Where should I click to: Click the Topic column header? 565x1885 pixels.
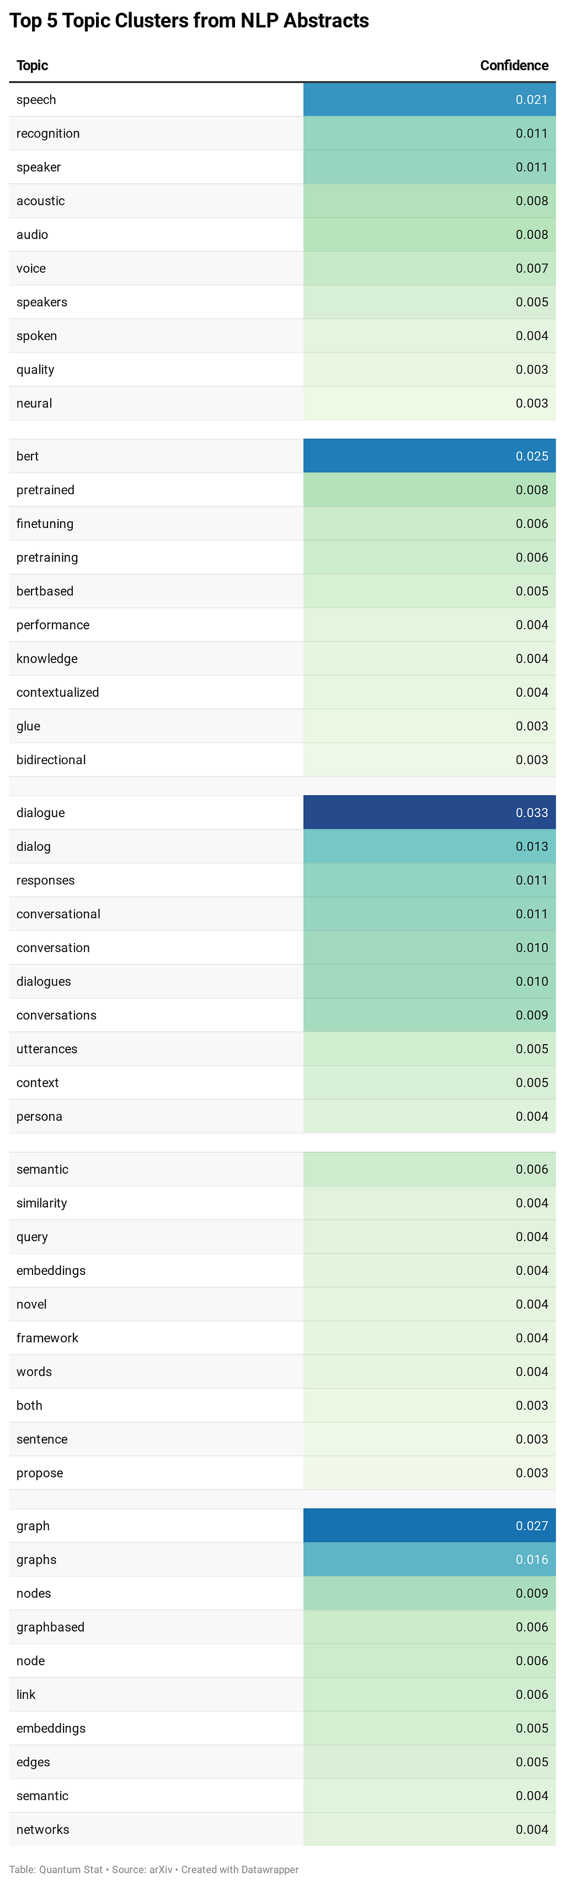[32, 65]
